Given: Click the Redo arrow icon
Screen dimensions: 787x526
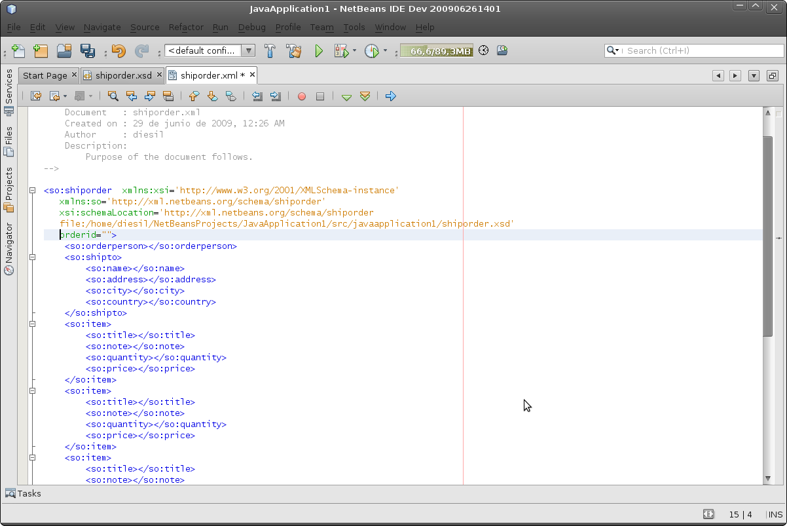Looking at the screenshot, I should (141, 50).
